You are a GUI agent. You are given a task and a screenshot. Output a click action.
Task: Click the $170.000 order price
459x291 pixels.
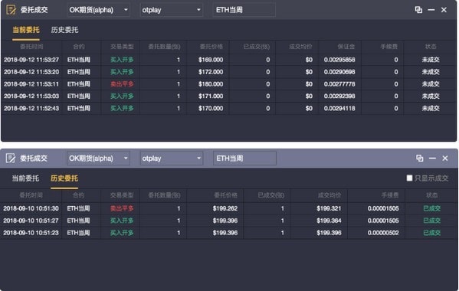tap(211, 109)
